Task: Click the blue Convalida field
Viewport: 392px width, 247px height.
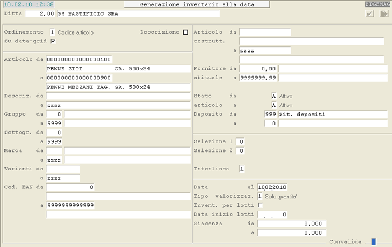Action: [x=374, y=241]
